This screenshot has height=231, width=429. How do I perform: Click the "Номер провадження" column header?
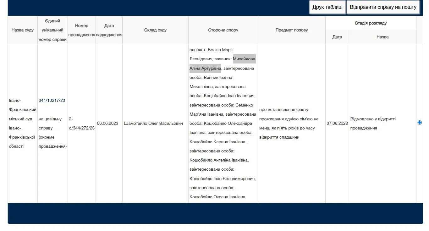[x=82, y=30]
